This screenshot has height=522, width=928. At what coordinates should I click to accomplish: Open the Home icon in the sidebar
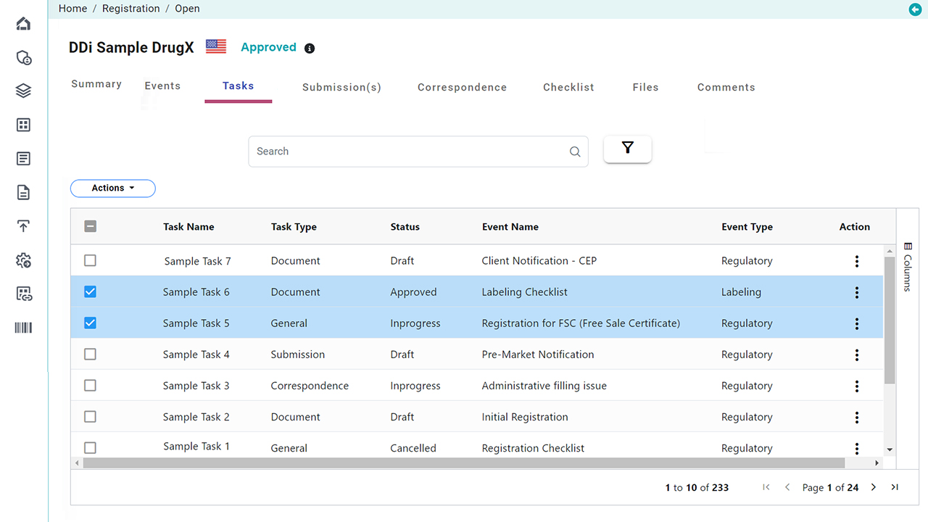click(x=23, y=24)
